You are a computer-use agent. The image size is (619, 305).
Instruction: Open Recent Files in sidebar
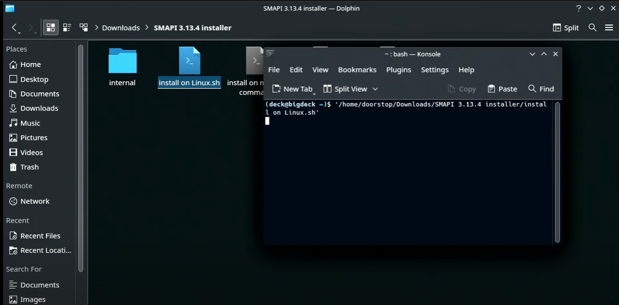point(40,236)
